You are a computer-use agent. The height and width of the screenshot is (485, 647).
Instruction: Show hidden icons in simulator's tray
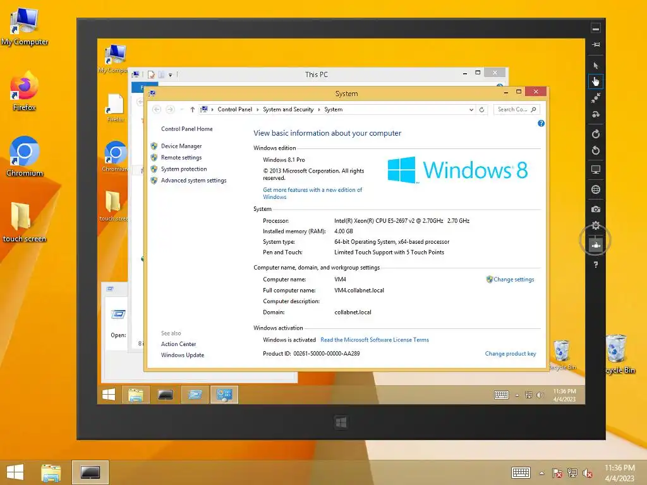(517, 395)
